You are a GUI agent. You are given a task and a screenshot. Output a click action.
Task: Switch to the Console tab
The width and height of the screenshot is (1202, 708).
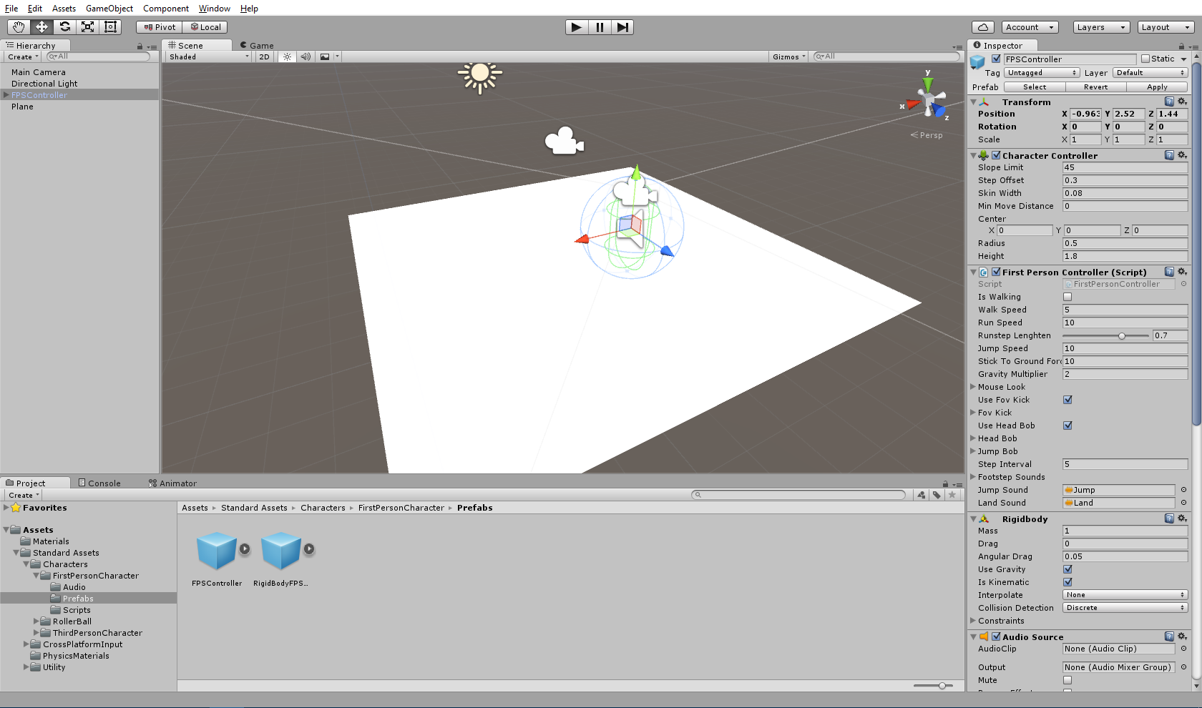pyautogui.click(x=99, y=483)
